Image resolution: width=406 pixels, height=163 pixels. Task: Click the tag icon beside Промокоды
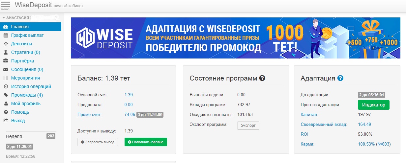click(6, 95)
